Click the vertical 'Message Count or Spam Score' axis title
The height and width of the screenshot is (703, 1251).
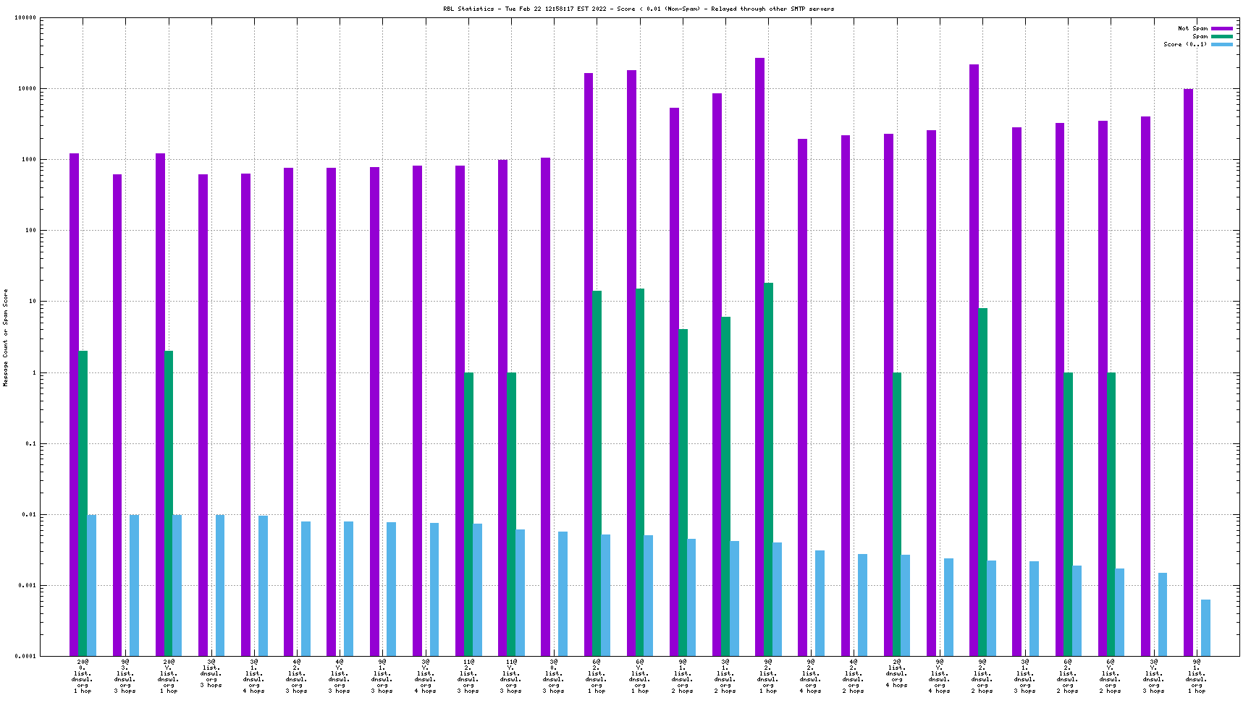[6, 338]
